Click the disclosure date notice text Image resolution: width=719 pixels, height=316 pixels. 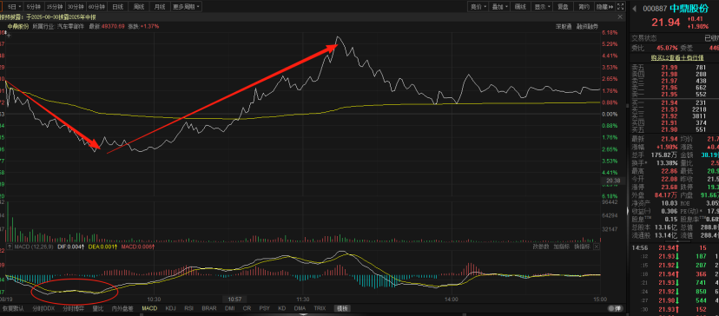[x=48, y=16]
